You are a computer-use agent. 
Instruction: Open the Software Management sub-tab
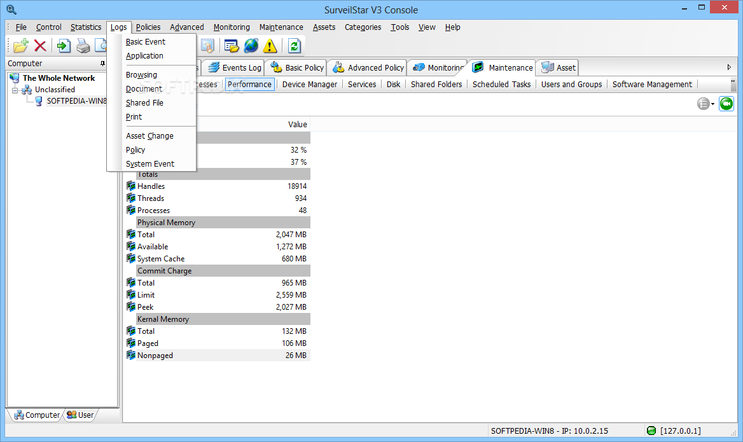point(652,85)
